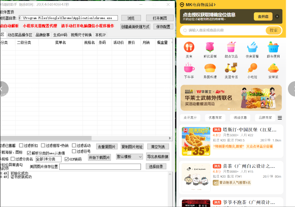
Task: Uncheck 解析分类的emoji表情 option
Action: pos(29,153)
